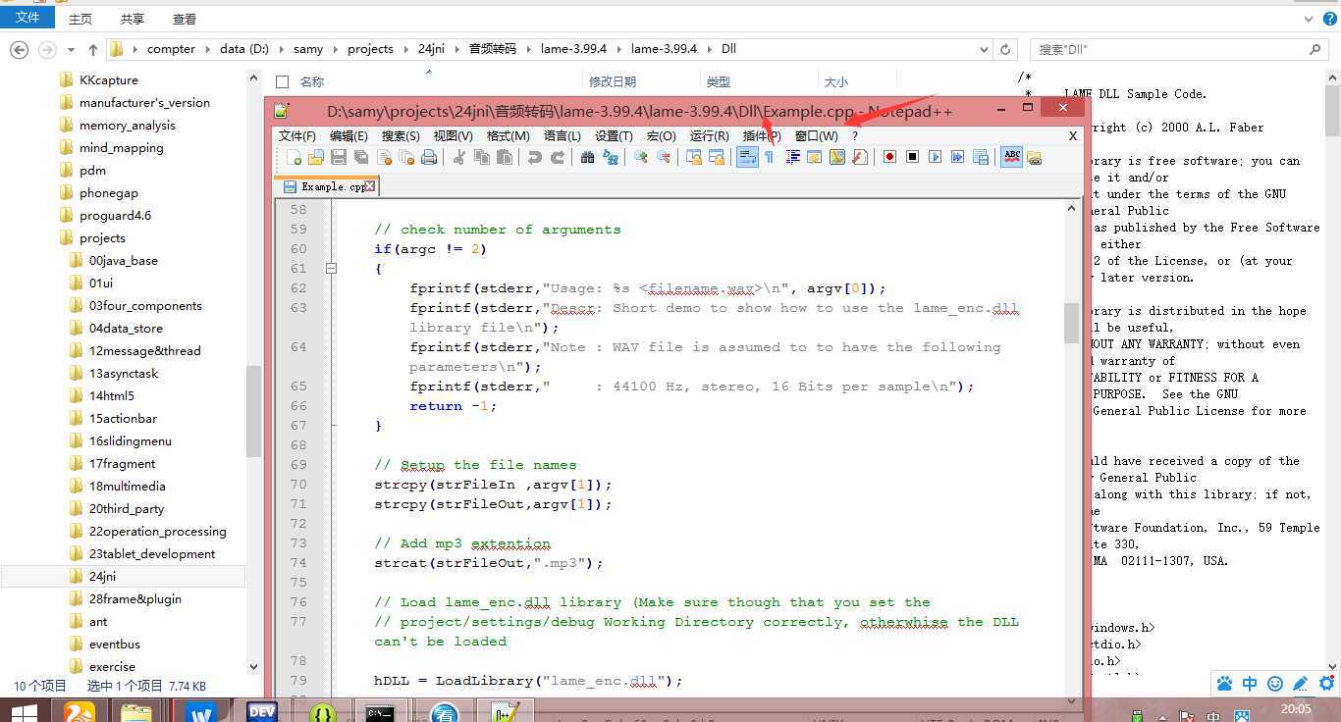Screen dimensions: 1341x722
Task: Click the folder tree scroll-down arrow
Action: (x=254, y=666)
